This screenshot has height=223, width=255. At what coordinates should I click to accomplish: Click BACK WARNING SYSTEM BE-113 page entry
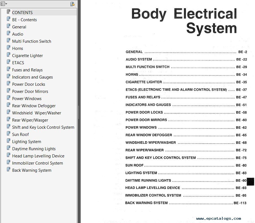[x=186, y=203]
